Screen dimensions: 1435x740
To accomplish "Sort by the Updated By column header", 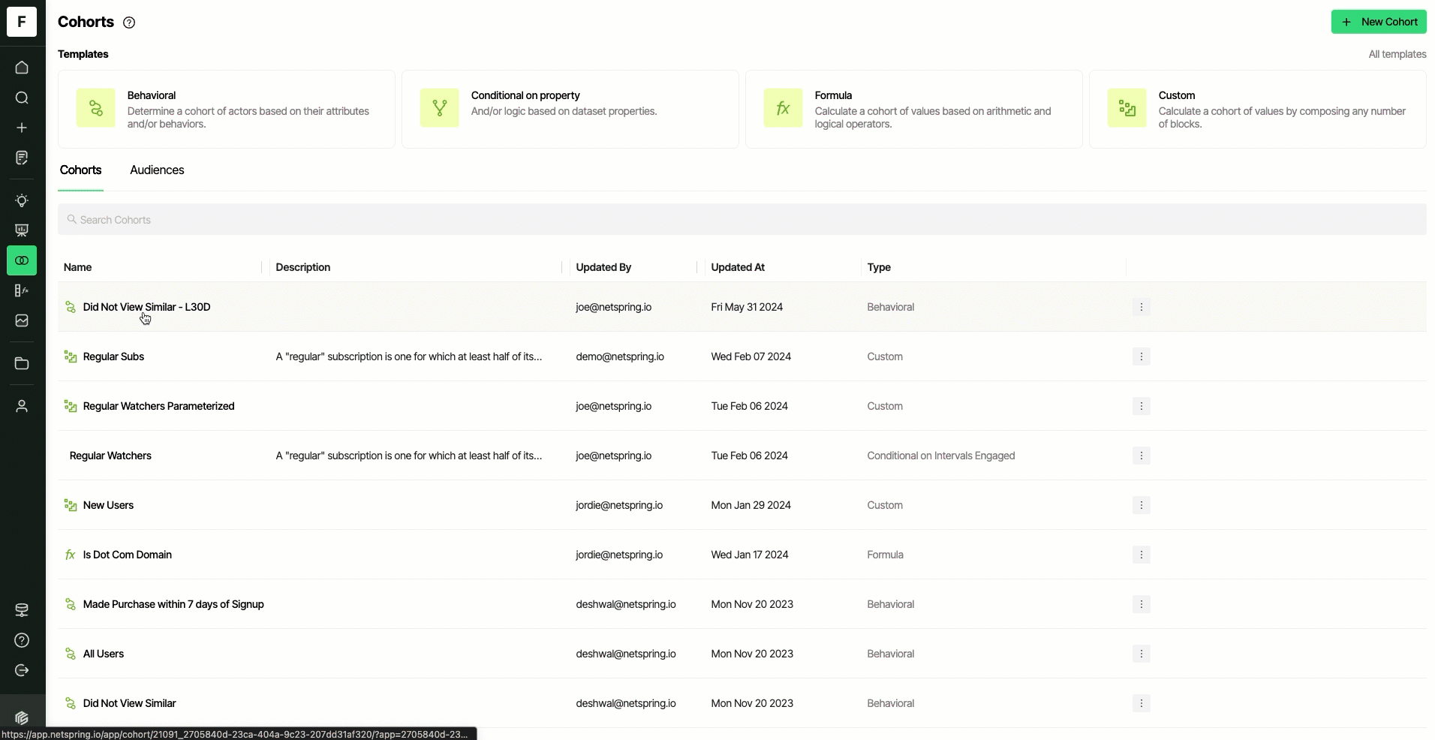I will point(603,267).
